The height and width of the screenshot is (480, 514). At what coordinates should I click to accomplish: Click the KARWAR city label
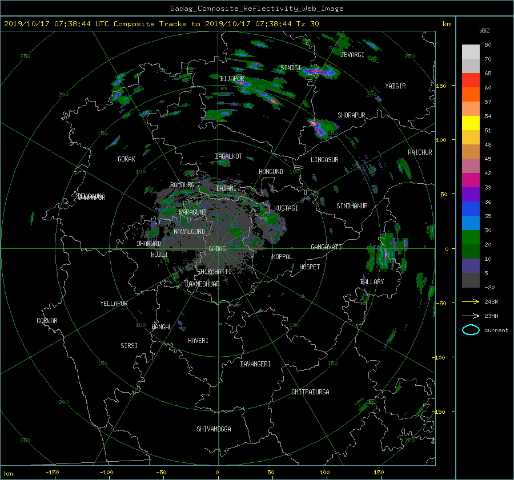(47, 321)
